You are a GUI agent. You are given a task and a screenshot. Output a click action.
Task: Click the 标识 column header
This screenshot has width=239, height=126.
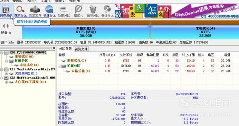[x=140, y=55]
